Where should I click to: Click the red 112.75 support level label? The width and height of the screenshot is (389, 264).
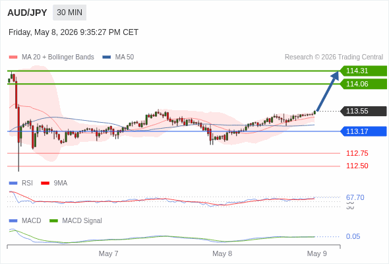pyautogui.click(x=357, y=153)
